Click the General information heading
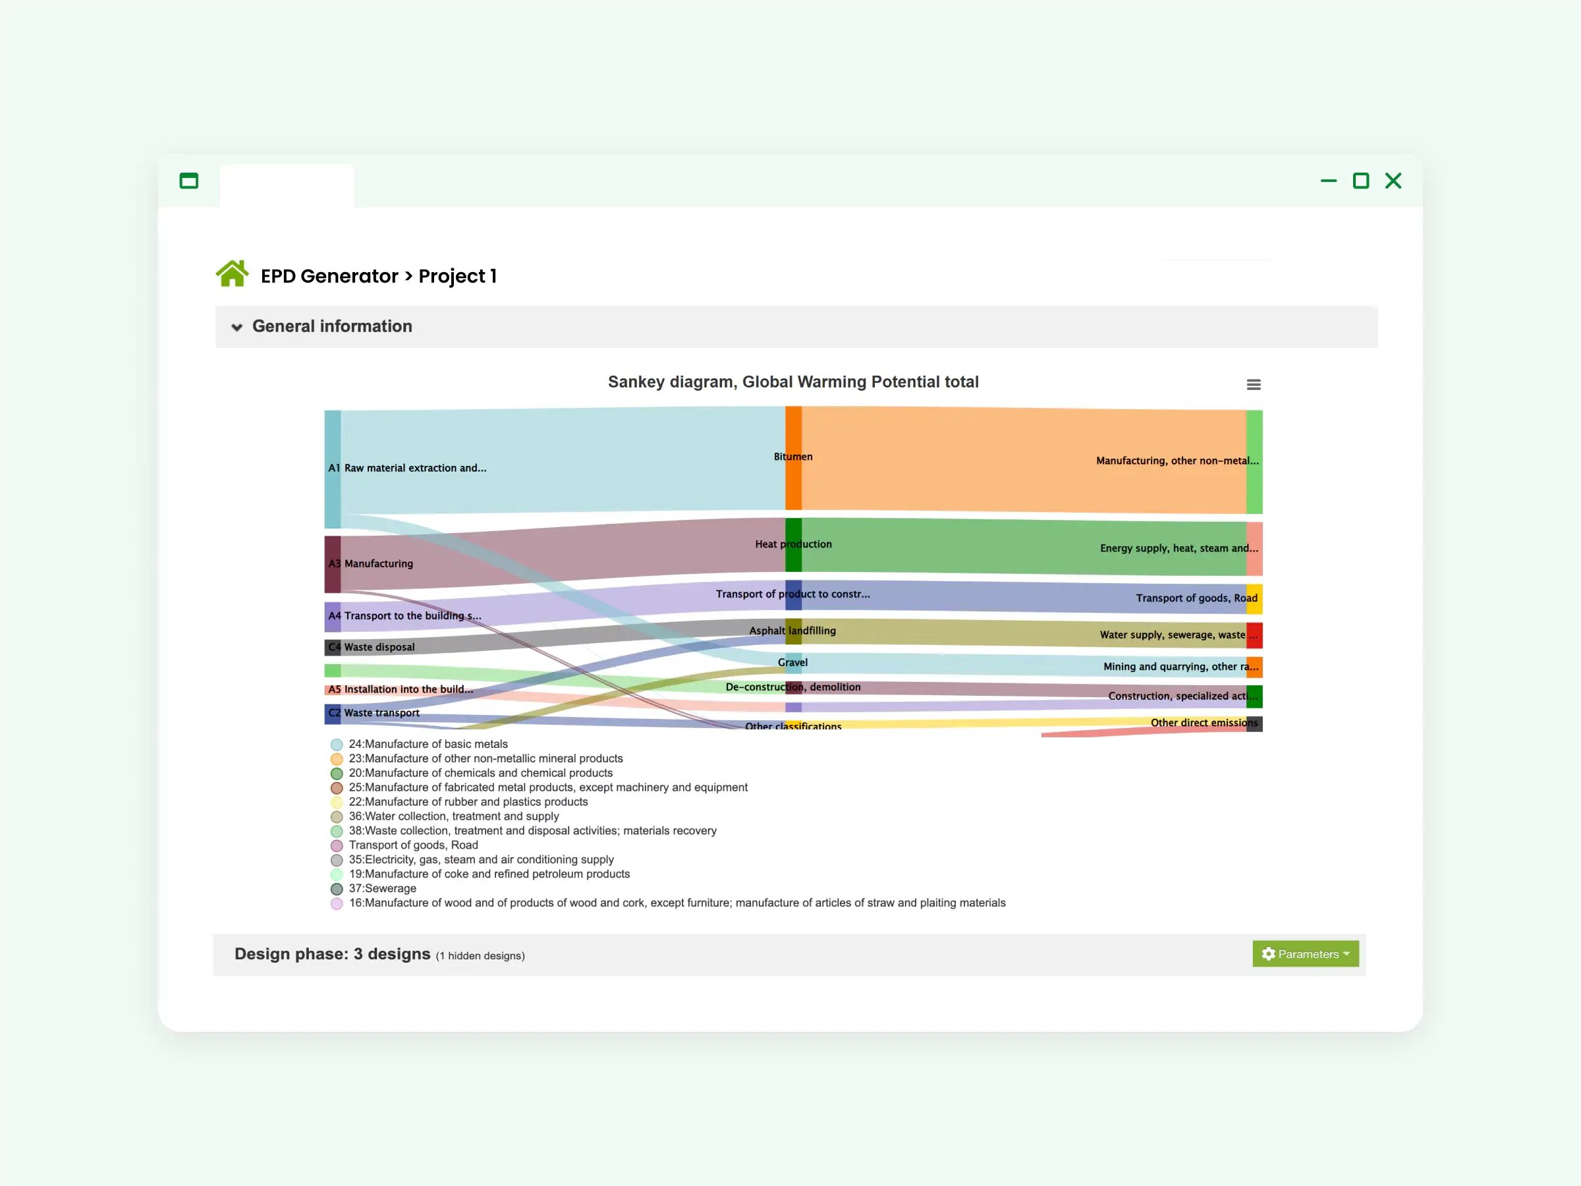The width and height of the screenshot is (1581, 1186). coord(333,326)
